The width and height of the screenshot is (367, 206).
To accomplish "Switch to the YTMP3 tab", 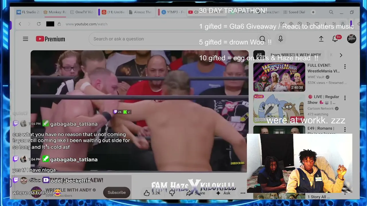I will pos(172,12).
